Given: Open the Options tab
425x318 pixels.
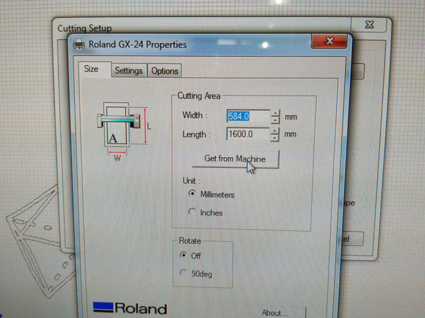Looking at the screenshot, I should pyautogui.click(x=165, y=71).
